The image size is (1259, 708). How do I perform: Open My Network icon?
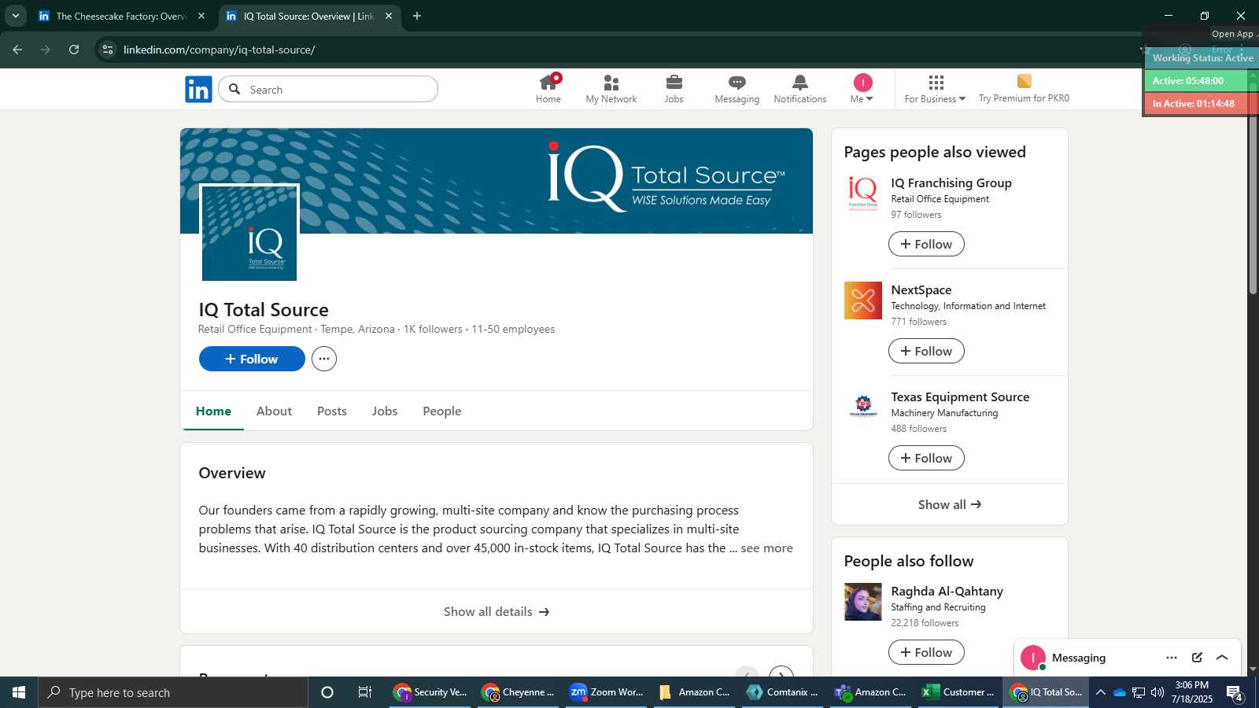tap(611, 89)
